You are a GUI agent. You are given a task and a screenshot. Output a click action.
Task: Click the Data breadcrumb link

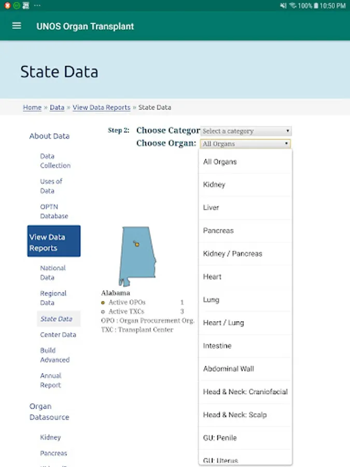click(x=57, y=107)
